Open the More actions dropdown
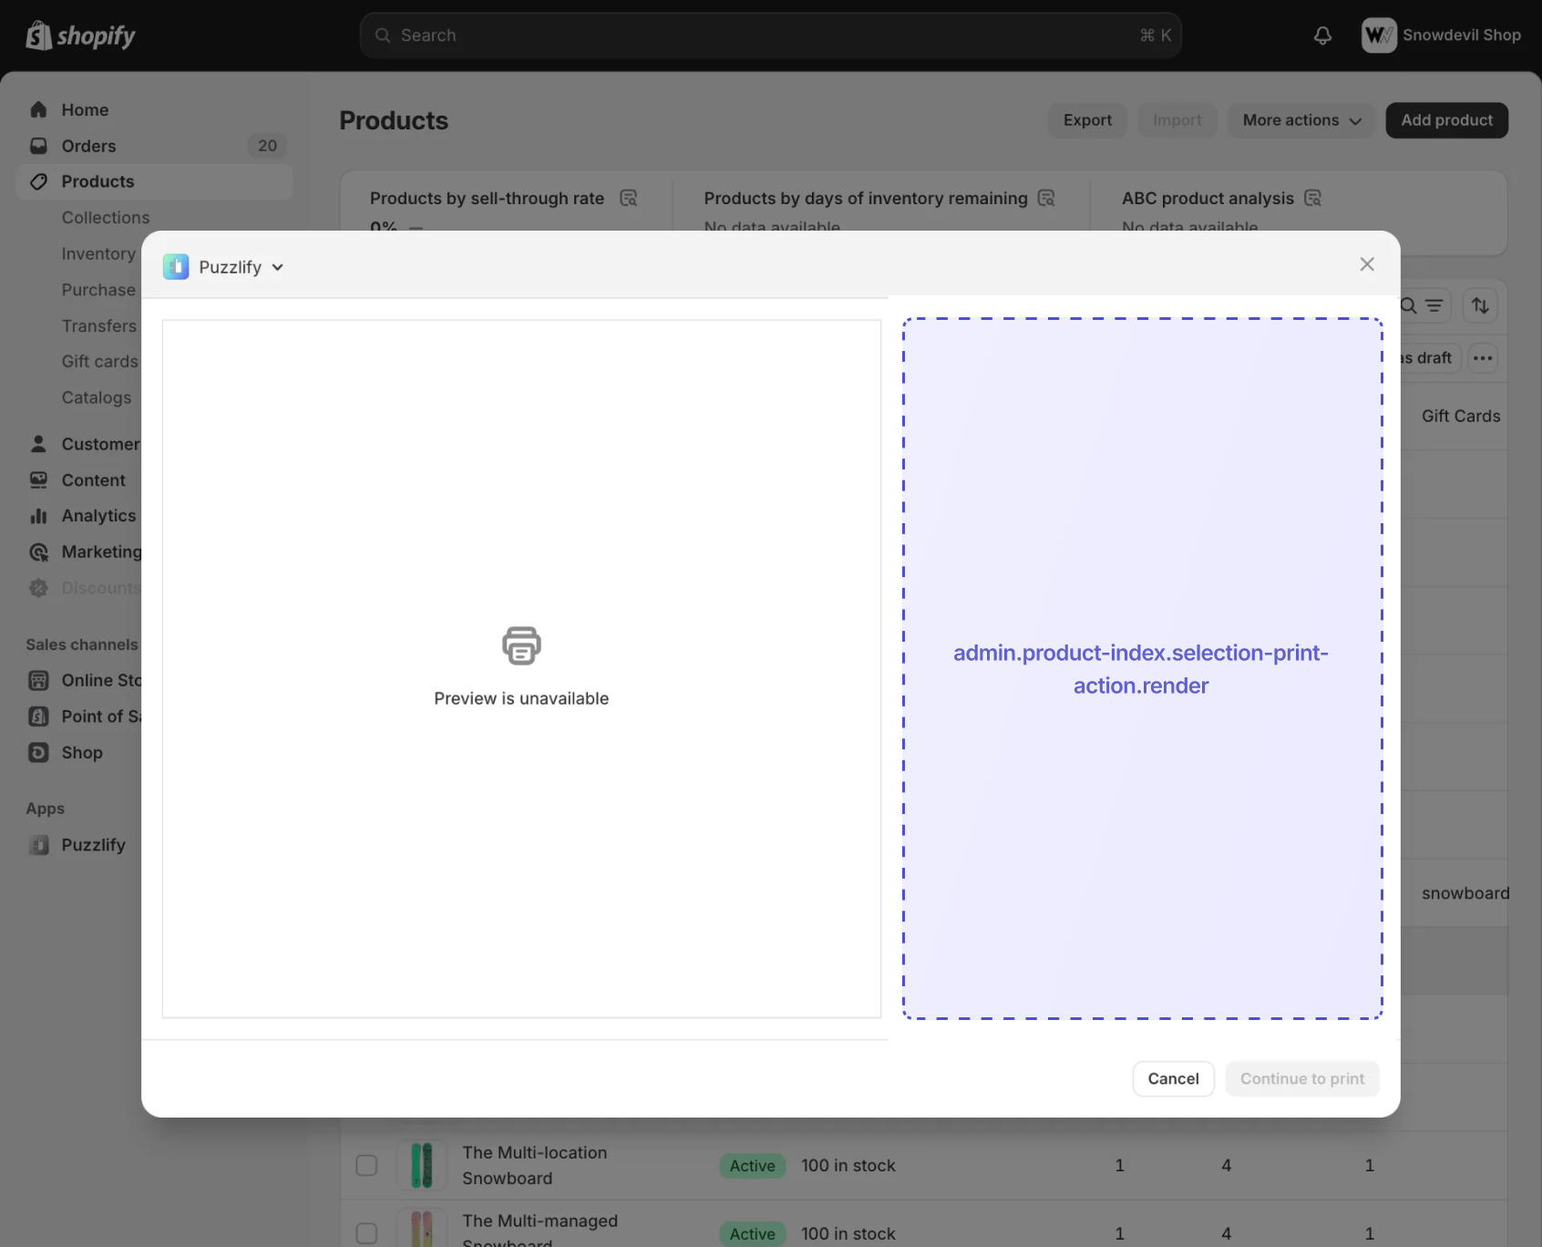This screenshot has height=1247, width=1542. coord(1301,120)
